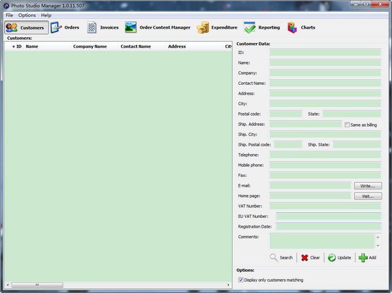The image size is (392, 293).
Task: Enable Same as billing checkbox
Action: tap(348, 125)
